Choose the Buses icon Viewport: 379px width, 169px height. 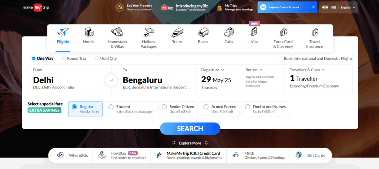pos(203,32)
